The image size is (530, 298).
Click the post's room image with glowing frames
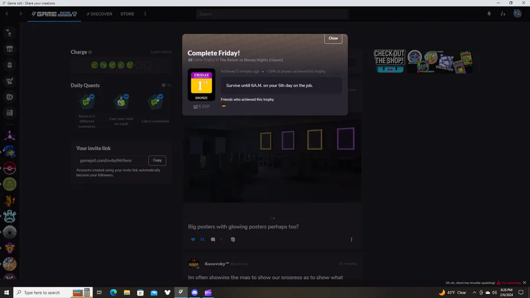[273, 160]
